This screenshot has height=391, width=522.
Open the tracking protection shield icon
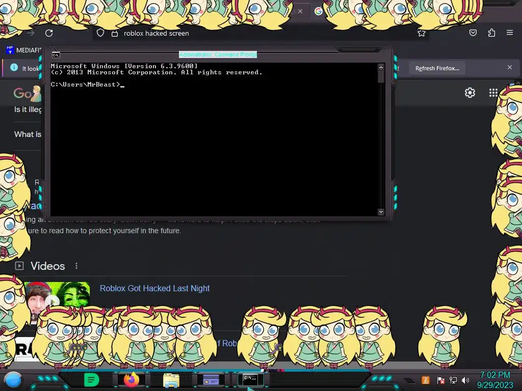tap(100, 33)
